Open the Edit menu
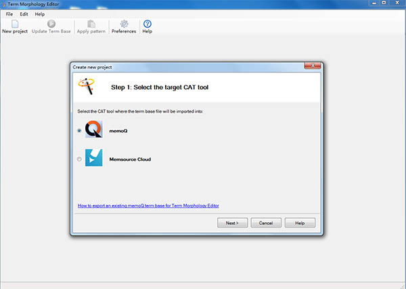This screenshot has width=406, height=289. (24, 14)
